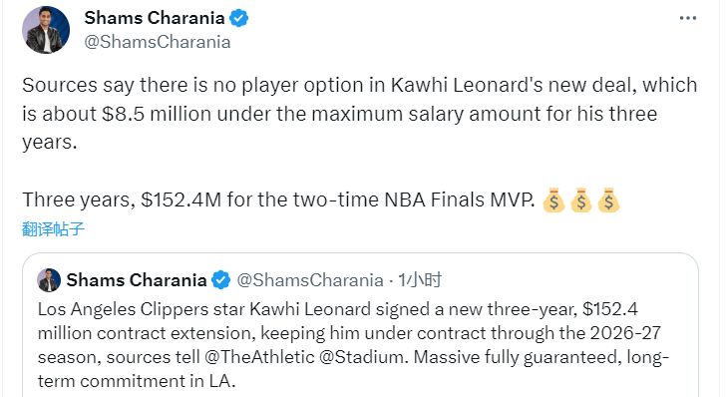Viewport: 726px width, 397px height.
Task: Click the small avatar in the quoted tweet
Action: pos(49,280)
